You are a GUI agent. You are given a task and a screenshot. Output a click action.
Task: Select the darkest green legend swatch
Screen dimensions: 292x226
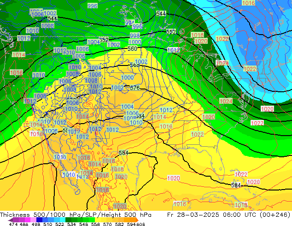(x=68, y=220)
